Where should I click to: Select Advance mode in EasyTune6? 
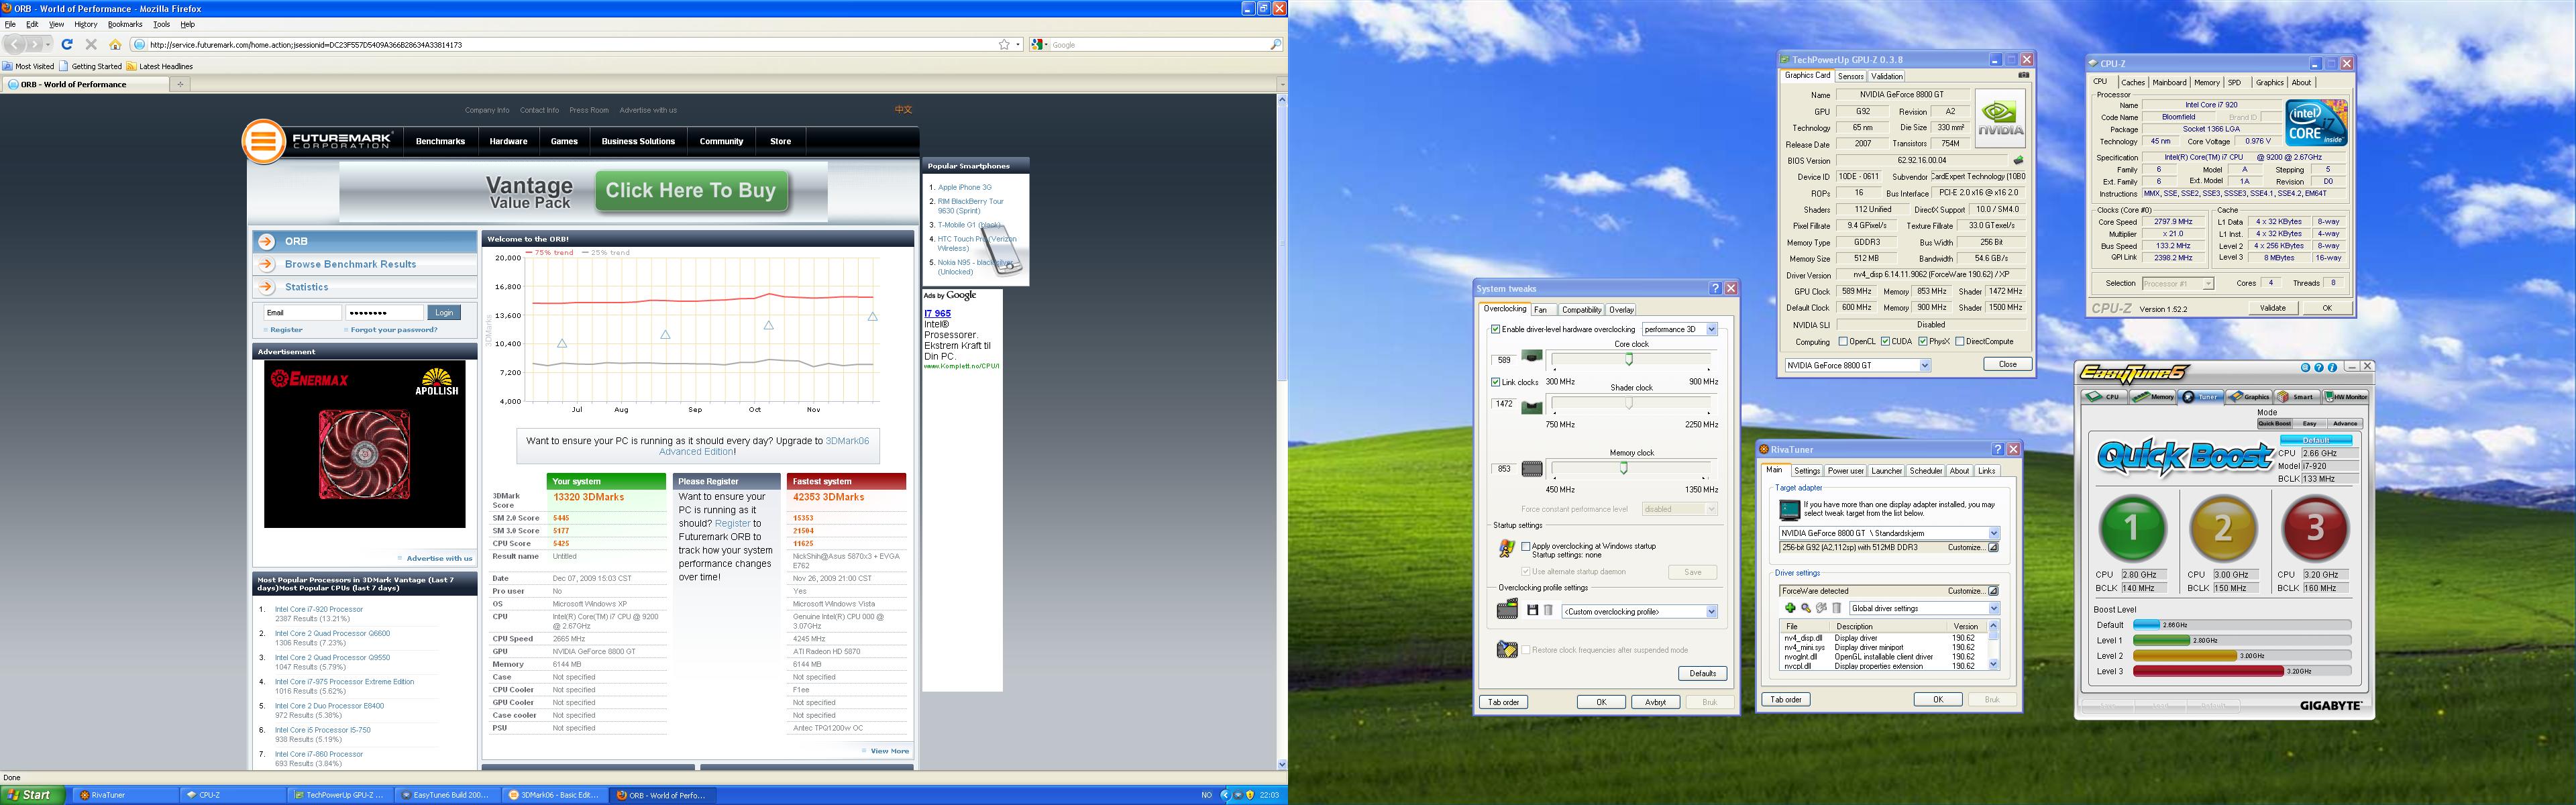point(2345,423)
